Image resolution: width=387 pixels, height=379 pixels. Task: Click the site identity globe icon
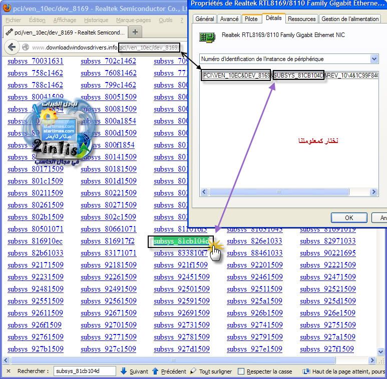click(26, 47)
